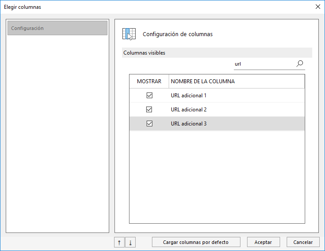The image size is (325, 251).
Task: Toggle the URL adicional 3 checkbox
Action: (x=149, y=124)
